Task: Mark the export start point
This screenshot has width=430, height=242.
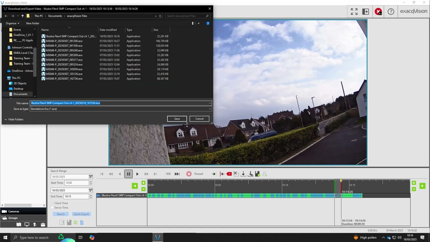Action: coord(214,174)
